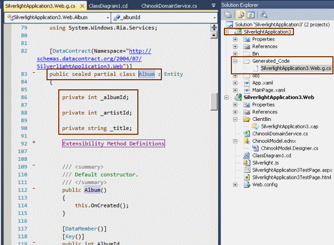The width and height of the screenshot is (334, 245).
Task: Collapse the ChinookModel.edmx node
Action: 235,141
